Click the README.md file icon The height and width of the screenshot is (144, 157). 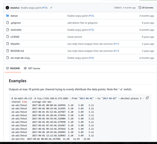click(x=8, y=51)
